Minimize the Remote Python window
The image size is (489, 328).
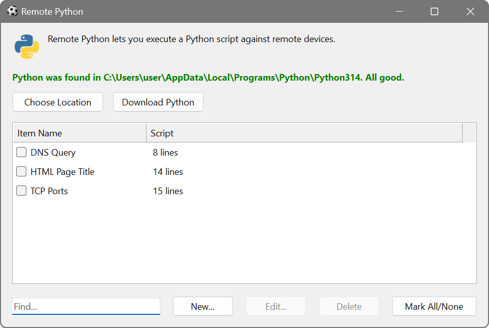click(399, 11)
